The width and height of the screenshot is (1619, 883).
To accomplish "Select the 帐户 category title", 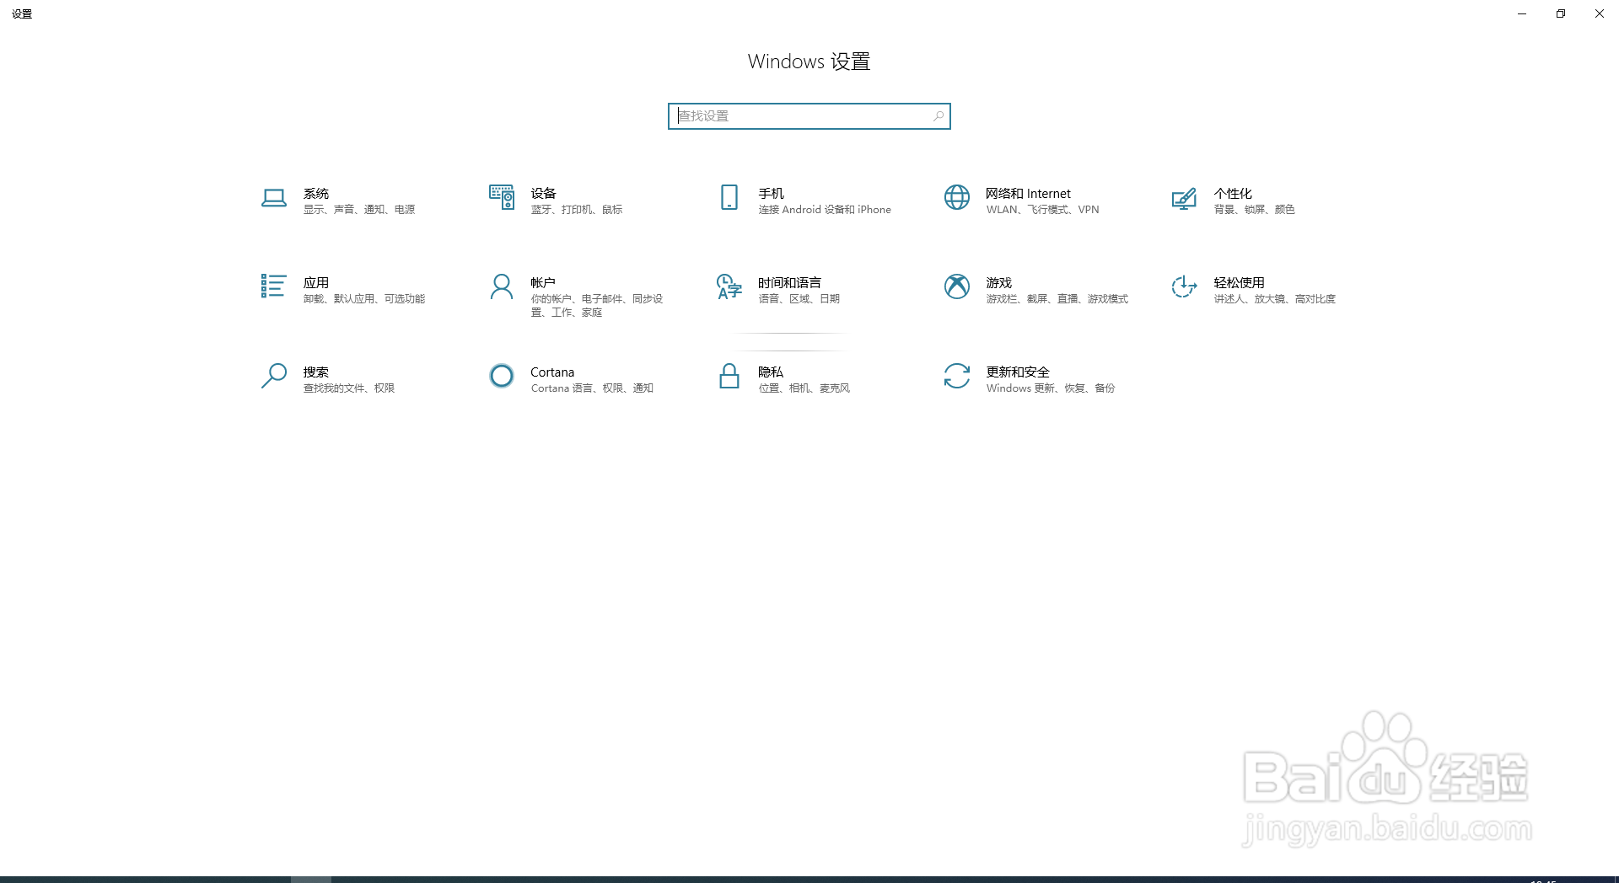I will [x=544, y=283].
